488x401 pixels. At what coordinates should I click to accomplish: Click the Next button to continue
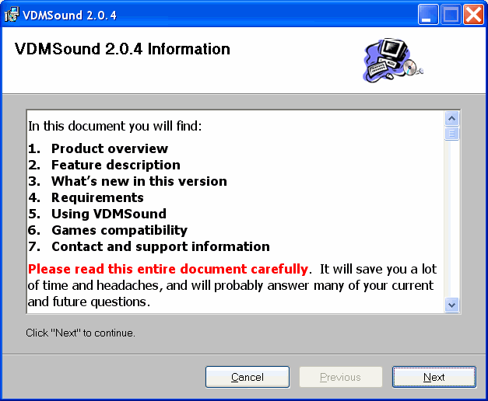point(434,377)
